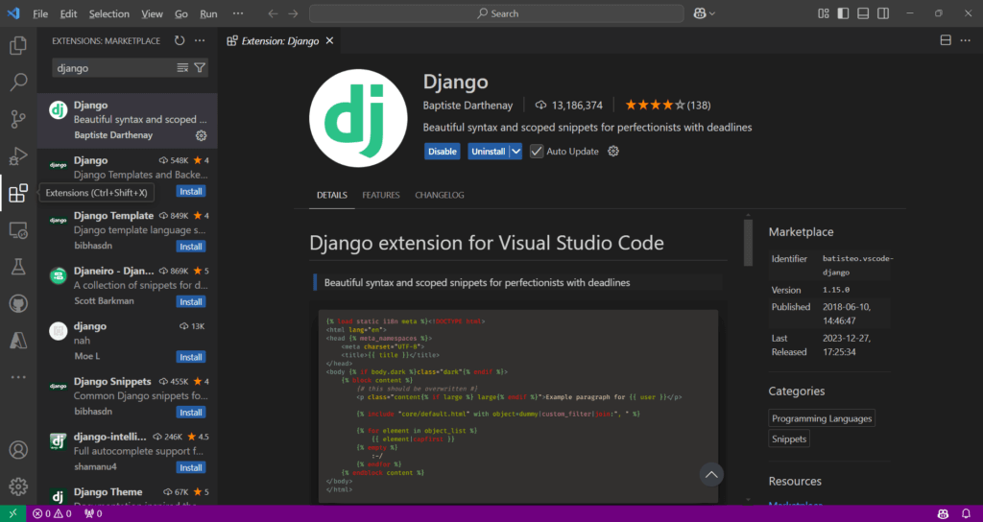
Task: Install the django-intellisense extension
Action: click(191, 467)
